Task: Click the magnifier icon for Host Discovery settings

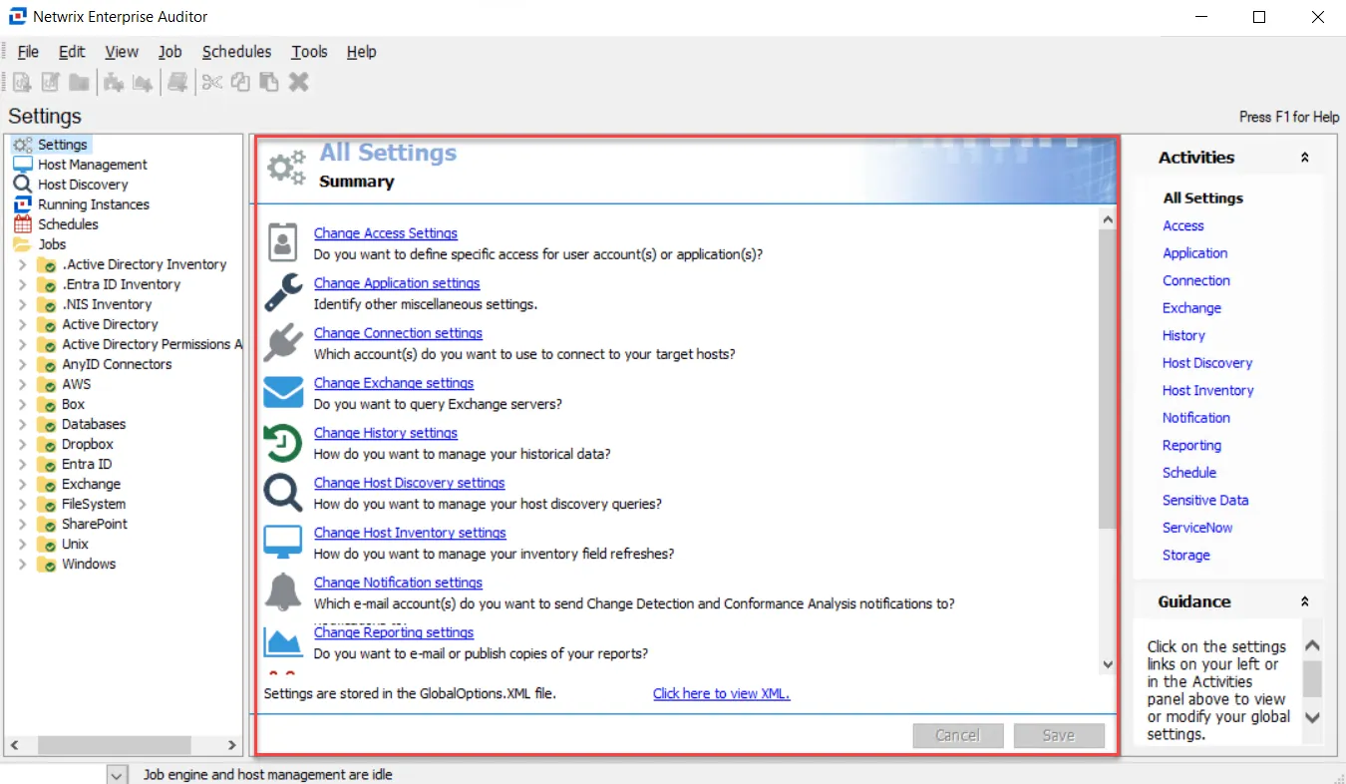Action: pyautogui.click(x=283, y=493)
